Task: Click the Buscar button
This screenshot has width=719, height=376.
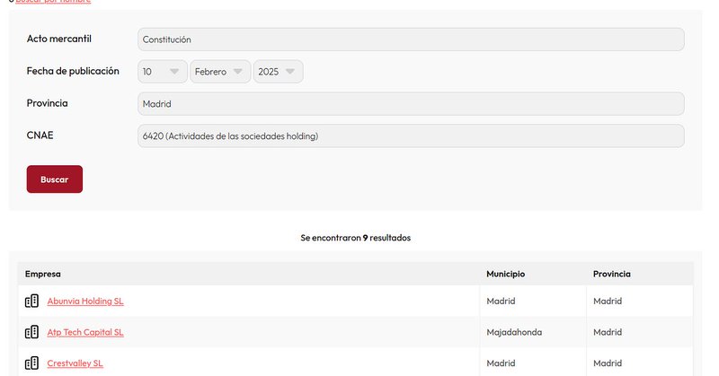Action: click(x=55, y=179)
